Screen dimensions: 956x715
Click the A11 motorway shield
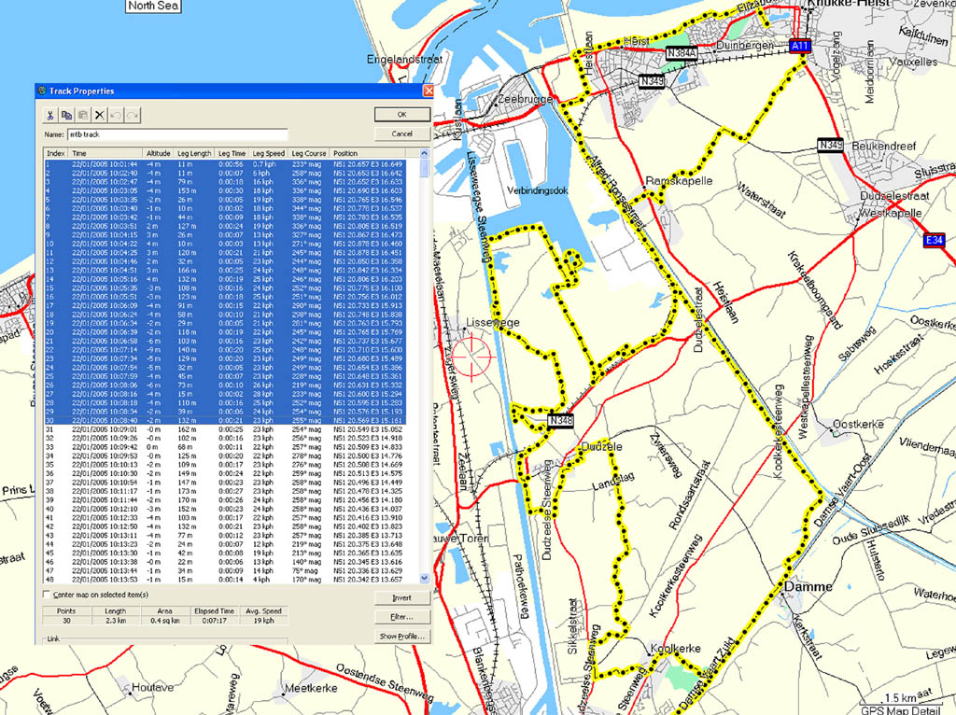click(x=800, y=46)
